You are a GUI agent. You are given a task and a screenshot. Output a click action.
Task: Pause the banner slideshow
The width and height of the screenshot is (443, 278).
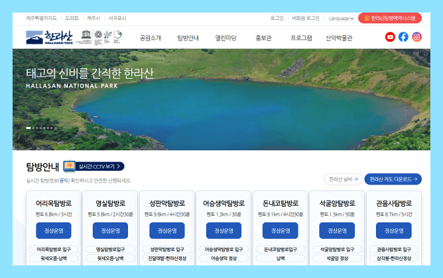tap(56, 128)
